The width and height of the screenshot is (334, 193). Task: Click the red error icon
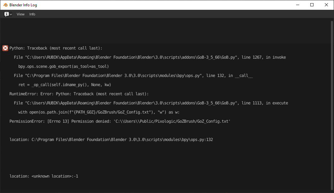[x=5, y=48]
